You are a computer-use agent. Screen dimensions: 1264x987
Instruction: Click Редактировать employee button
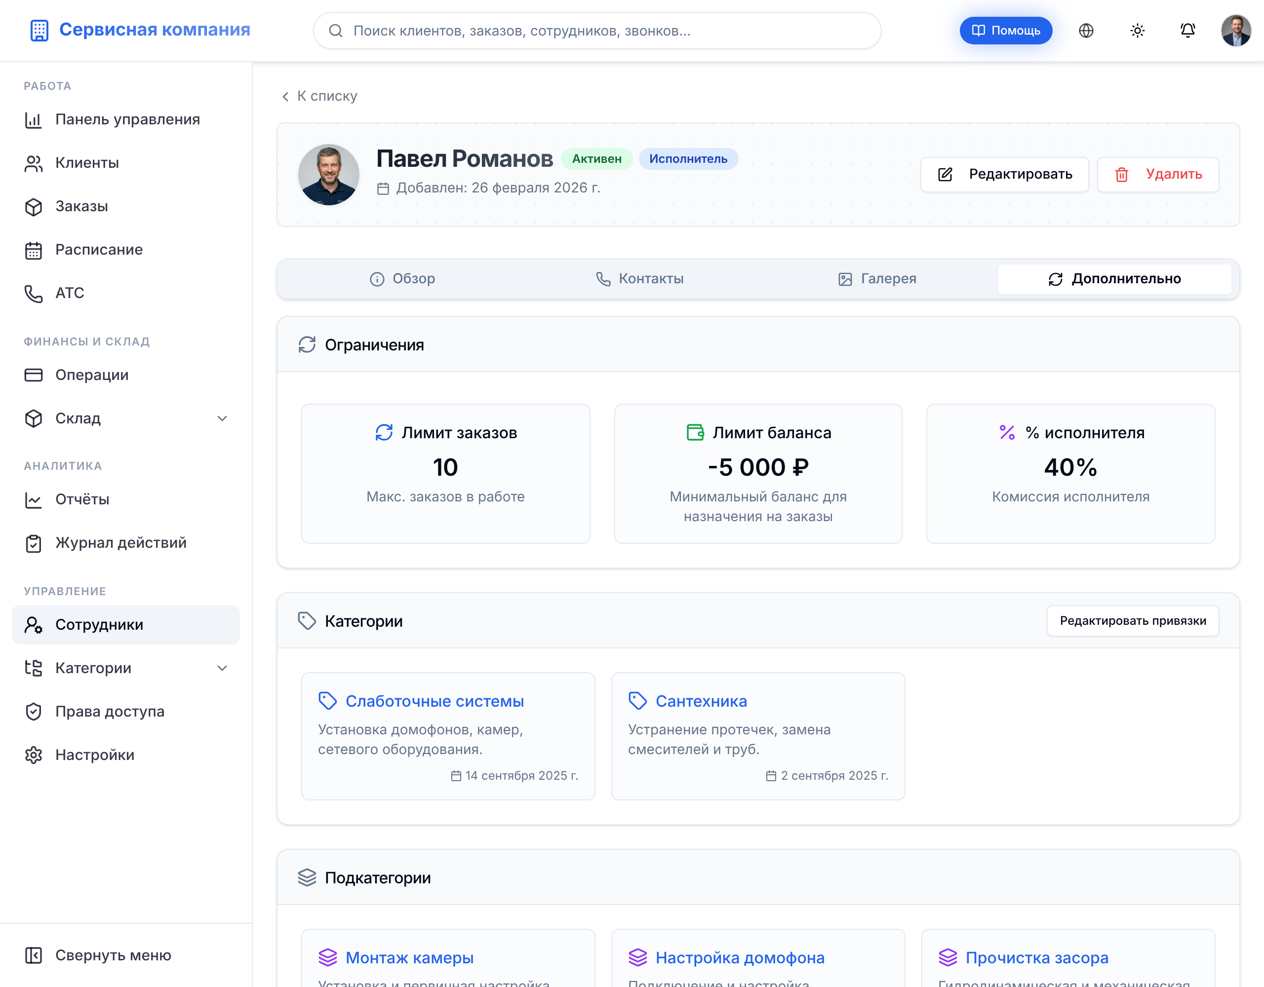point(1004,174)
